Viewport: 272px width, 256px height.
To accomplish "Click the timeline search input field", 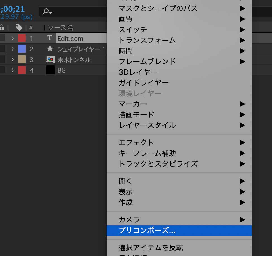I will pos(73,12).
